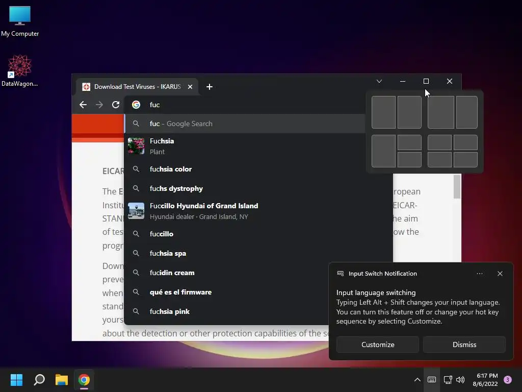Image resolution: width=522 pixels, height=392 pixels.
Task: Click search icon beside 'fuchsia color'
Action: (x=136, y=169)
